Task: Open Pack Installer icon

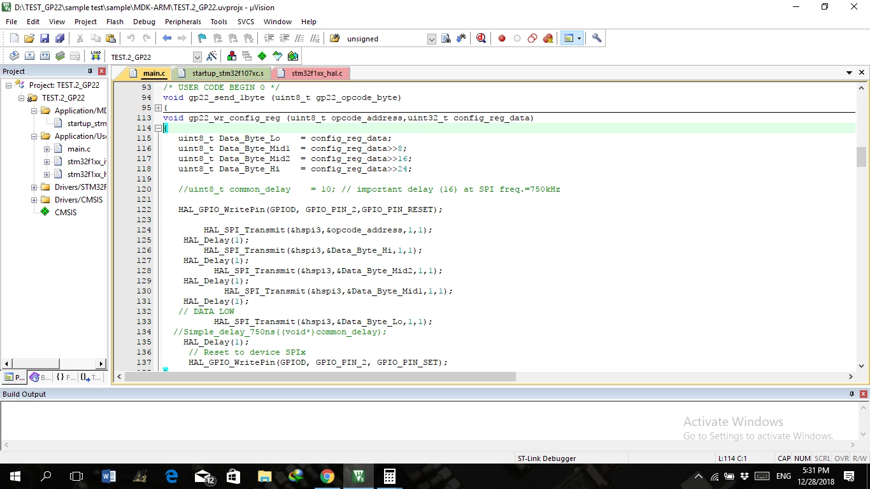Action: click(293, 56)
